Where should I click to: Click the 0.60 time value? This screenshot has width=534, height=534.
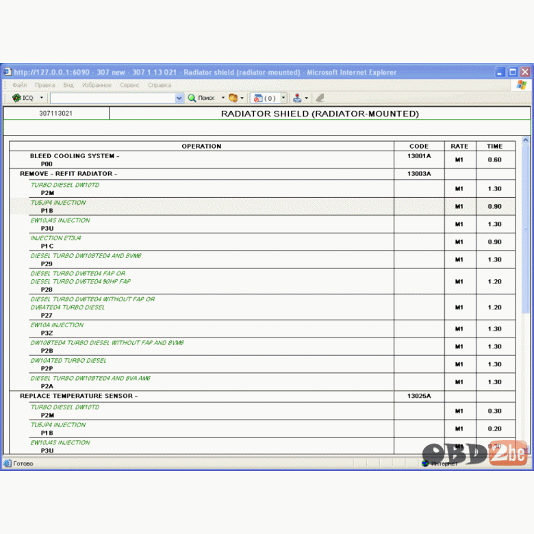click(x=494, y=160)
